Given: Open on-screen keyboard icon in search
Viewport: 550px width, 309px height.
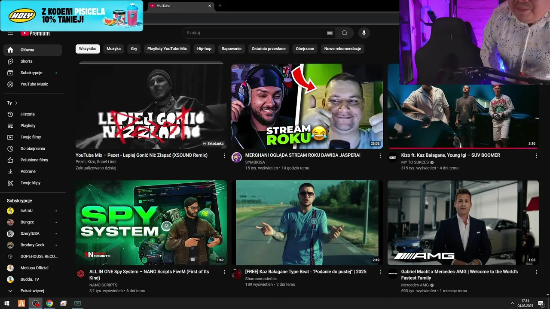Looking at the screenshot, I should tap(330, 33).
